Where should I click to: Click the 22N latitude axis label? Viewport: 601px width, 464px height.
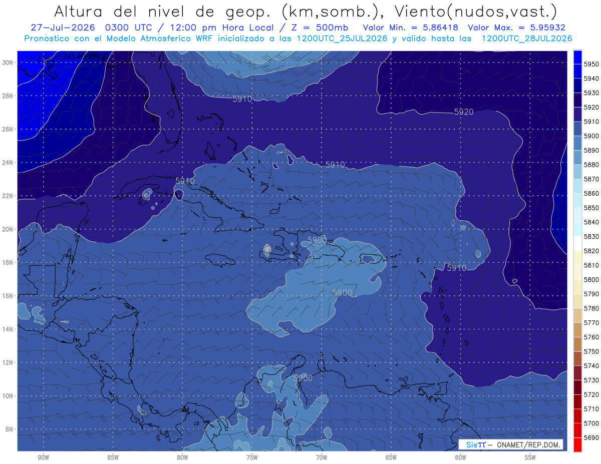(8, 196)
